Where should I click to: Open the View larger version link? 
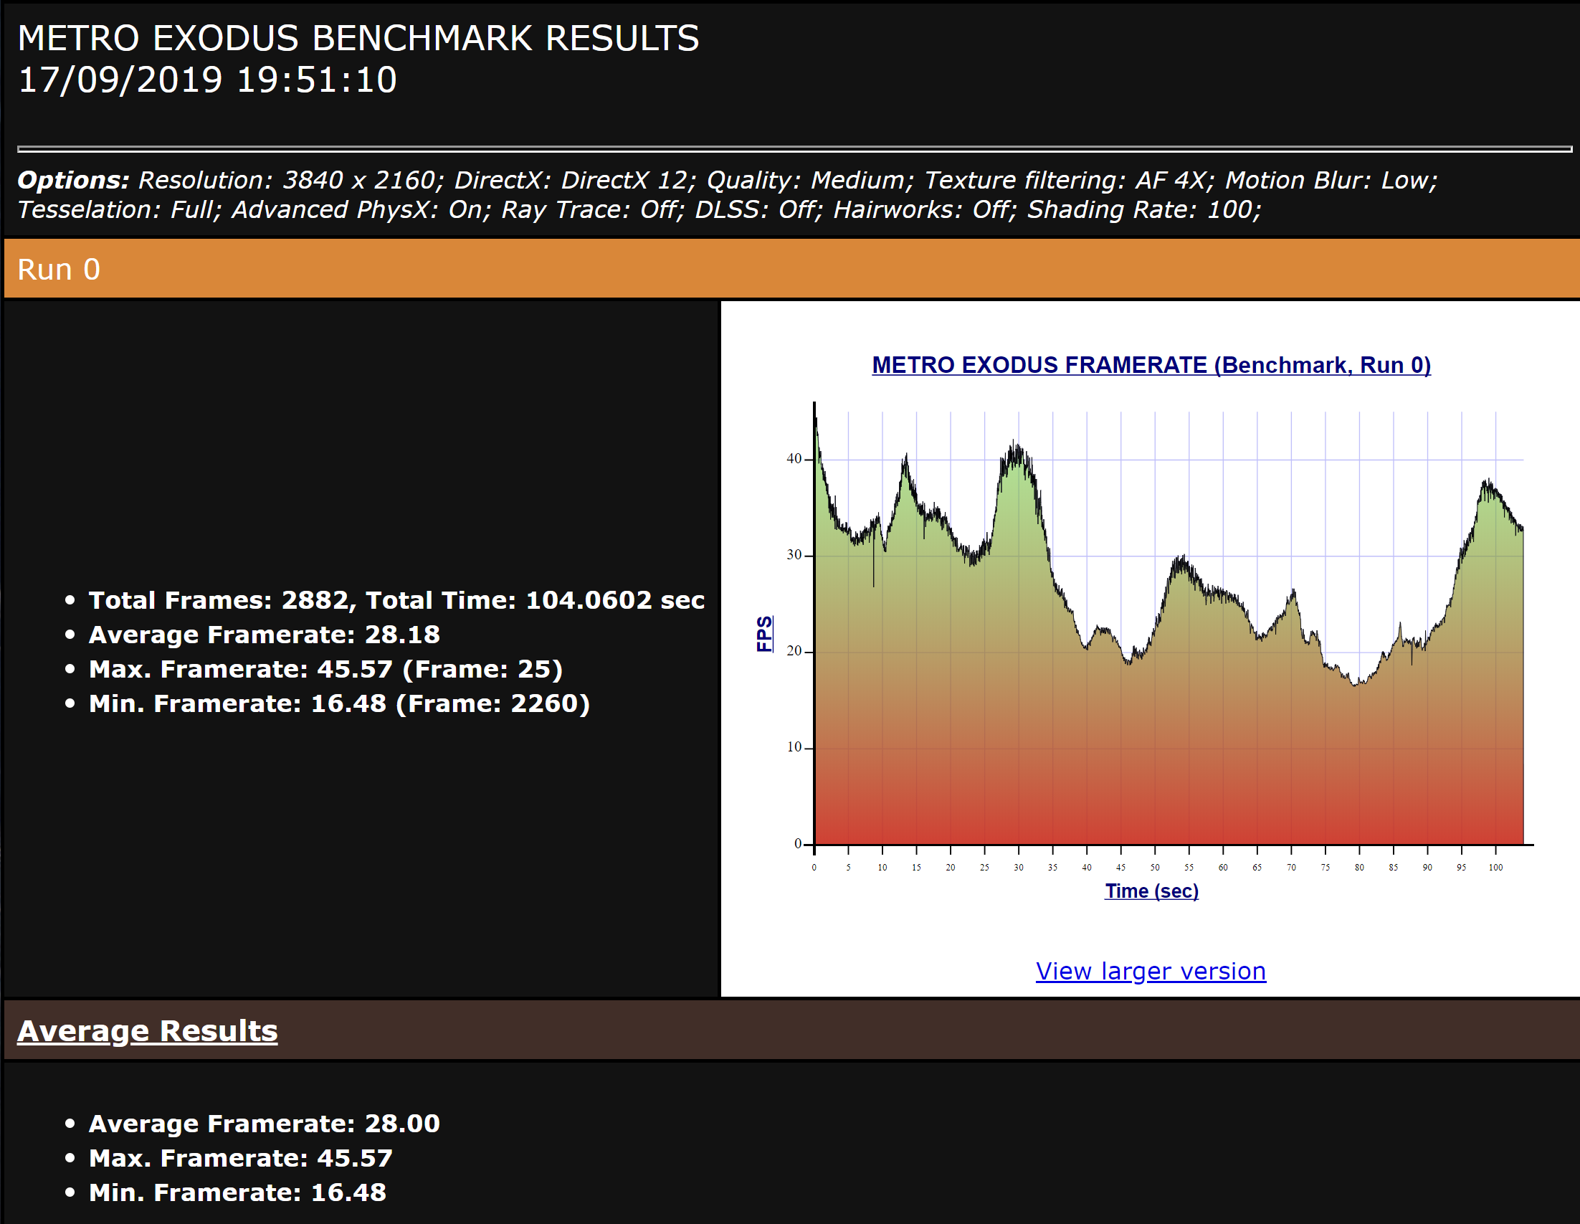(x=1151, y=971)
